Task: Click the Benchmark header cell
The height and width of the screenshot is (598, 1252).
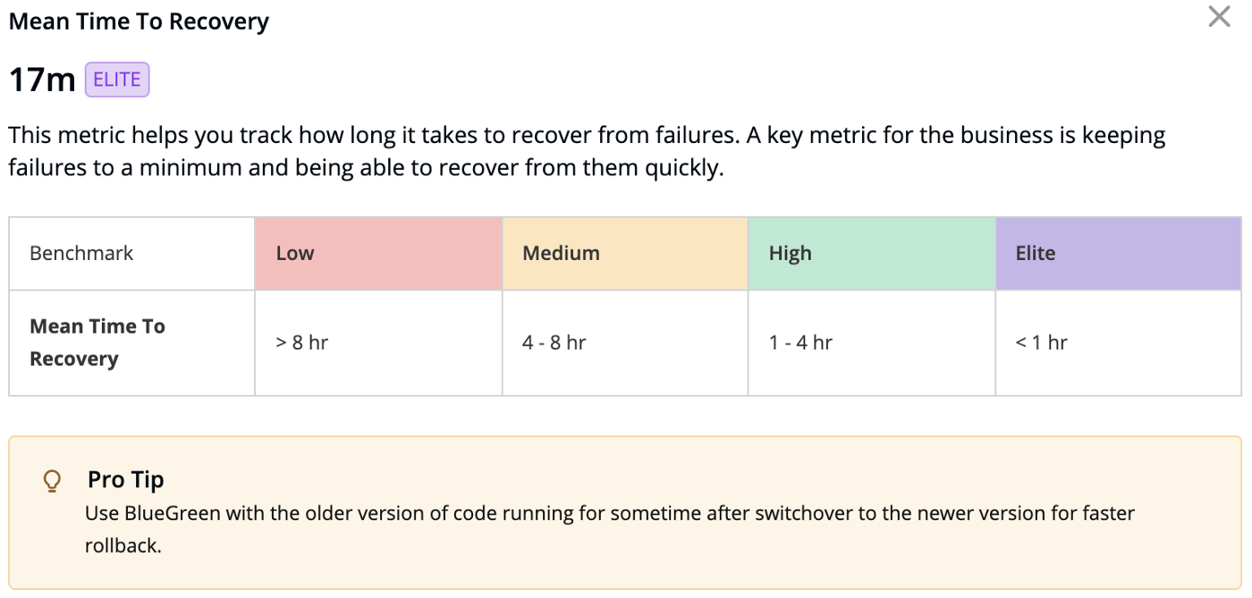Action: 81,253
